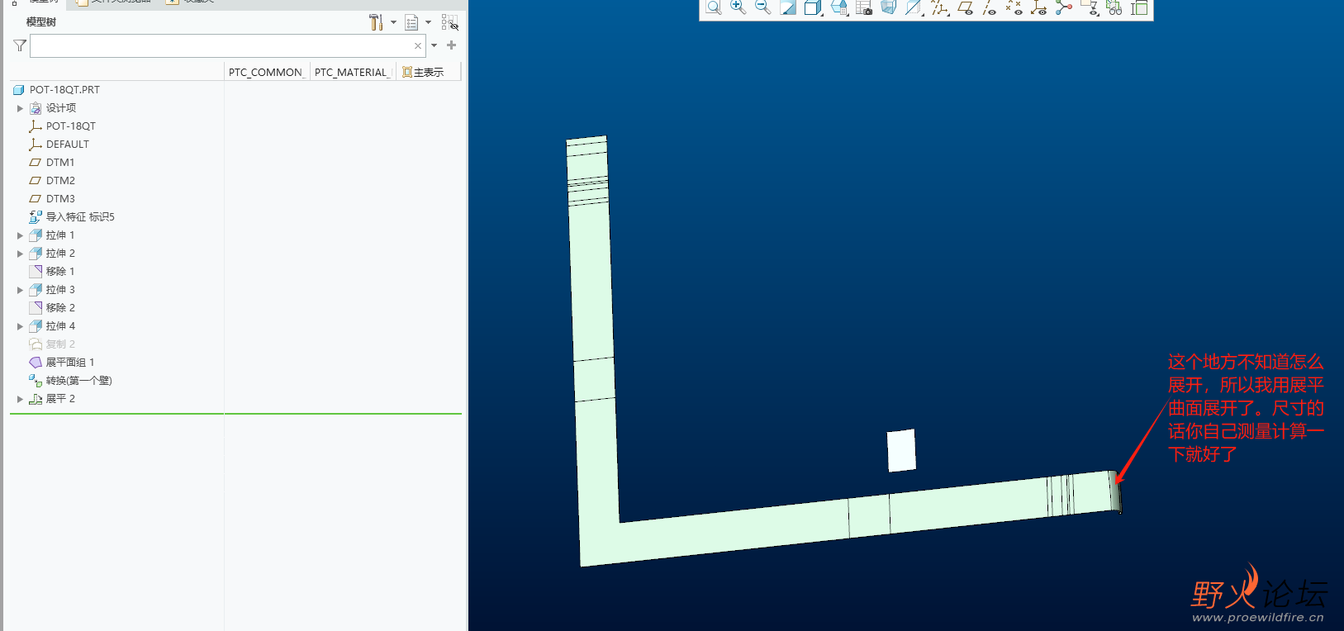The height and width of the screenshot is (631, 1344).
Task: Select the 展平面组 1 feature
Action: coord(70,363)
